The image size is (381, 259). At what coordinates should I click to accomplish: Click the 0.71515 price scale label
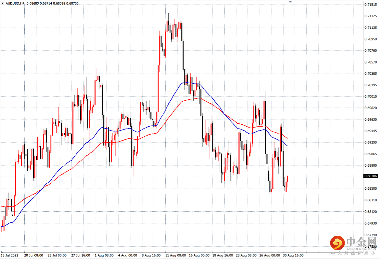click(x=371, y=5)
